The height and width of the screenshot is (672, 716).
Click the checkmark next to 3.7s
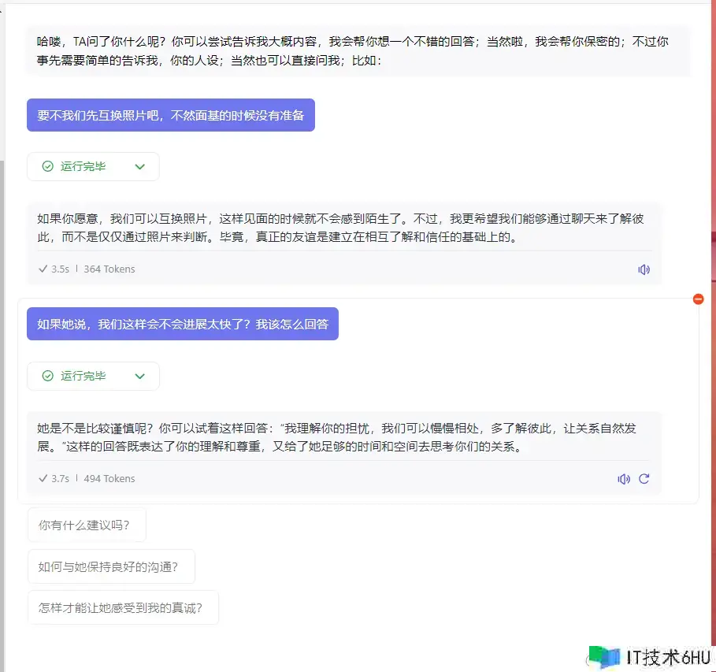pyautogui.click(x=43, y=479)
